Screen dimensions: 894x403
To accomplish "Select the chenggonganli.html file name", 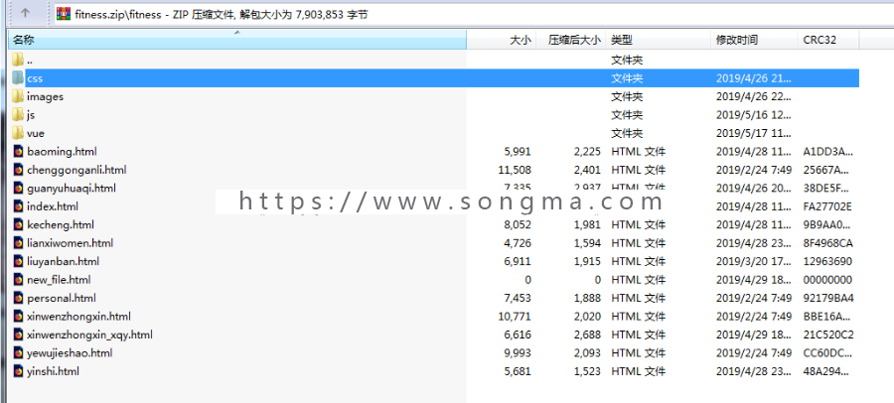I will pyautogui.click(x=76, y=170).
